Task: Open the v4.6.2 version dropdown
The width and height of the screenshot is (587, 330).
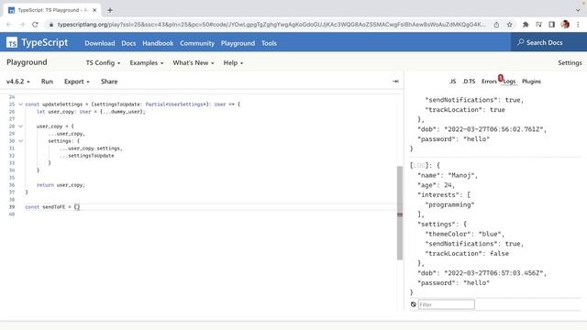Action: click(17, 82)
